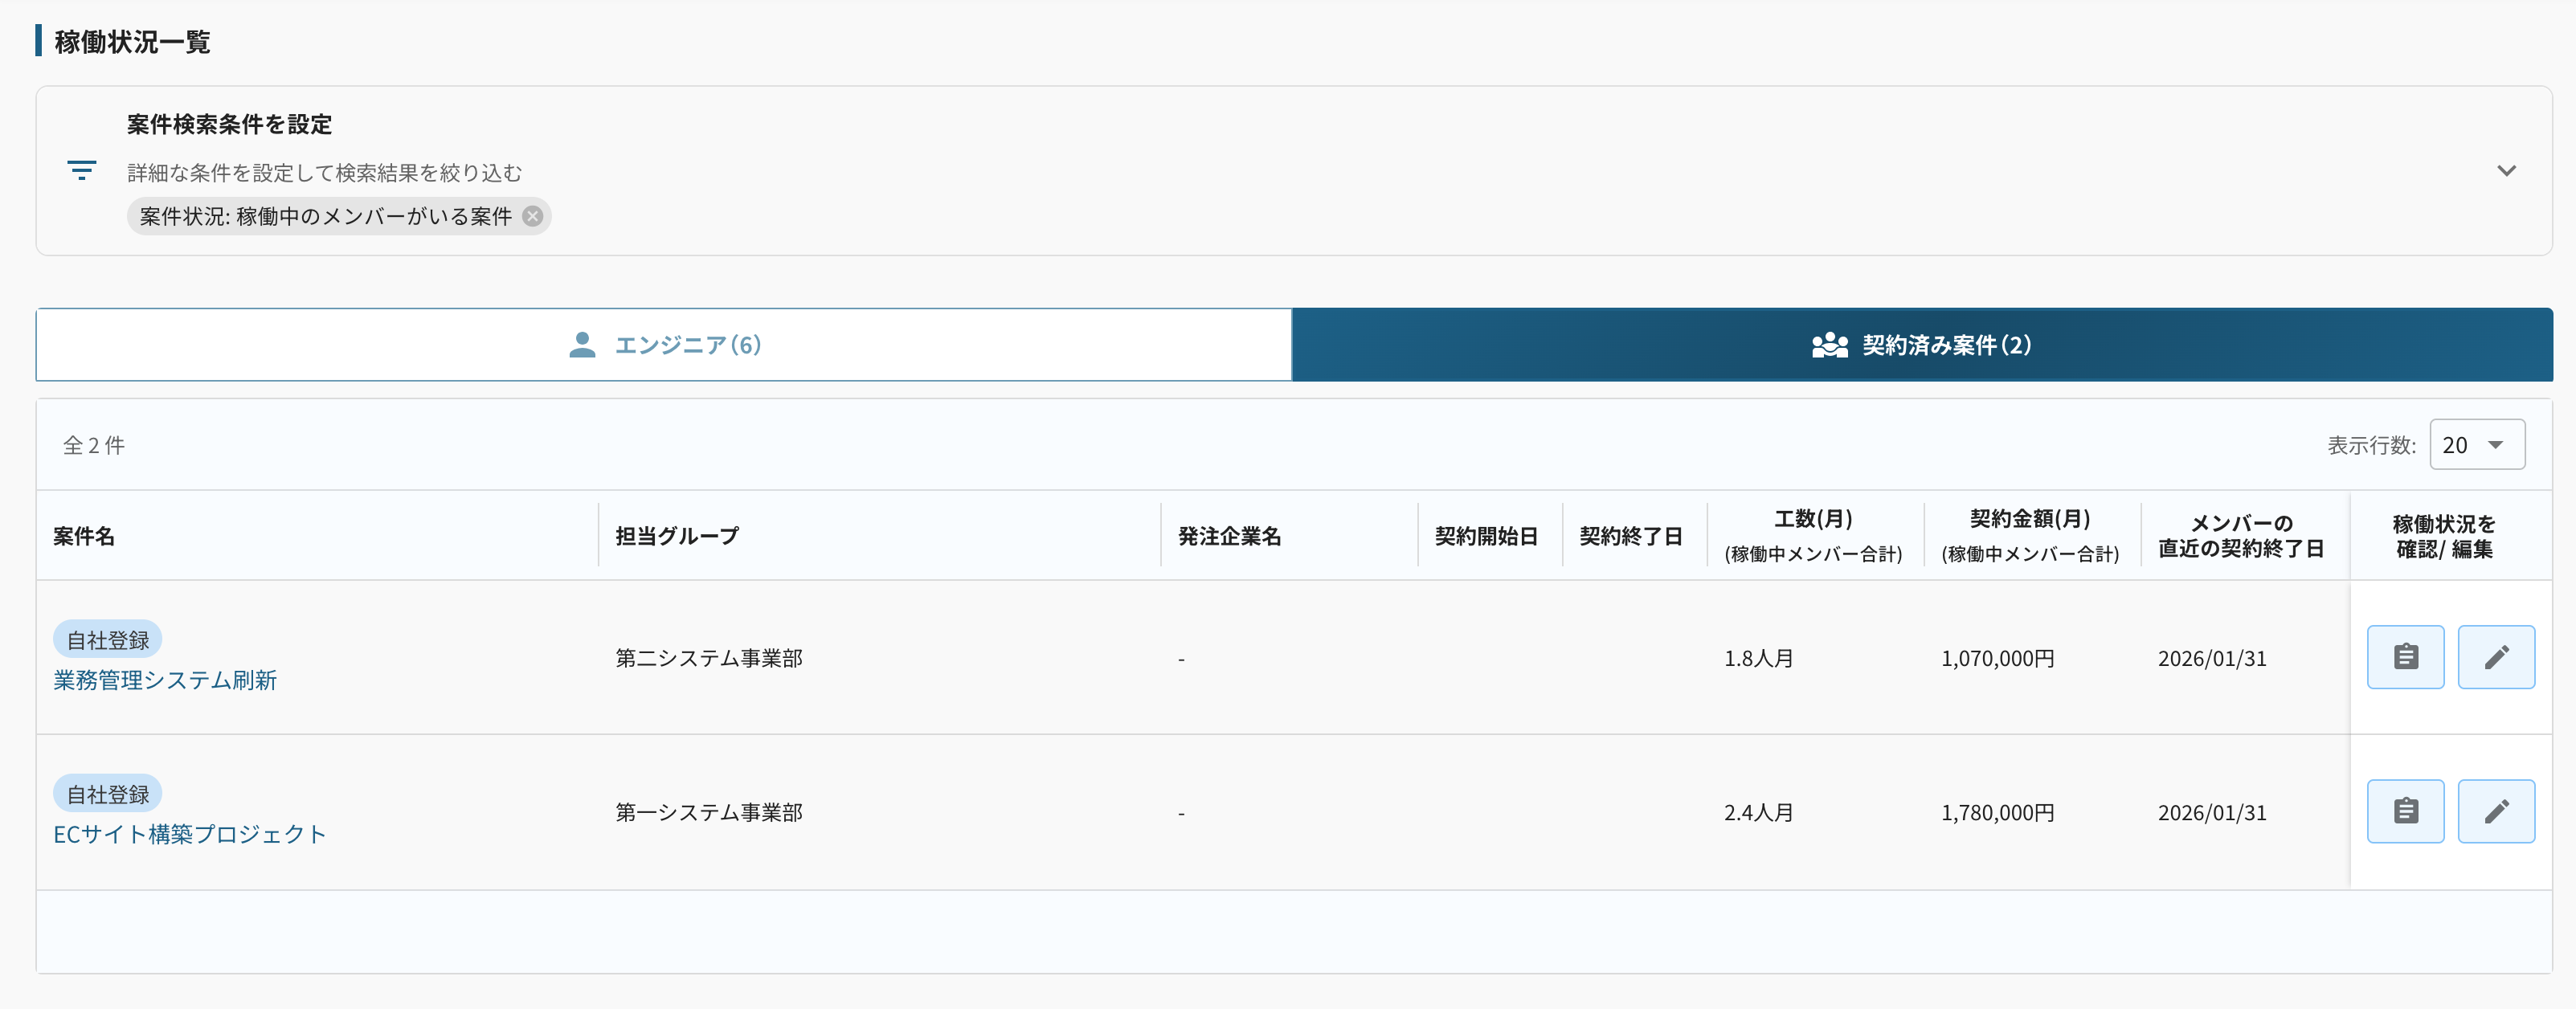Select the 契約済み案件(2) tab
Image resolution: width=2576 pixels, height=1009 pixels.
1921,345
